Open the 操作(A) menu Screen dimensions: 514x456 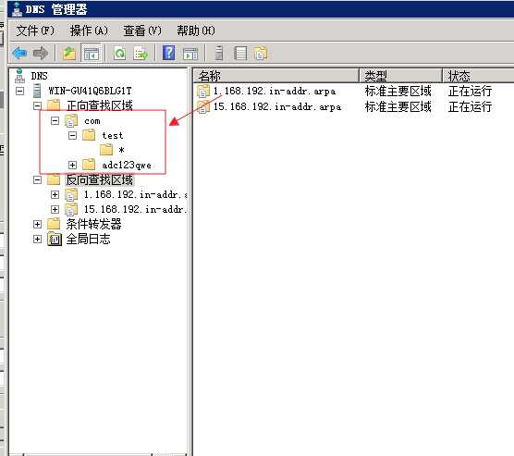pos(89,31)
